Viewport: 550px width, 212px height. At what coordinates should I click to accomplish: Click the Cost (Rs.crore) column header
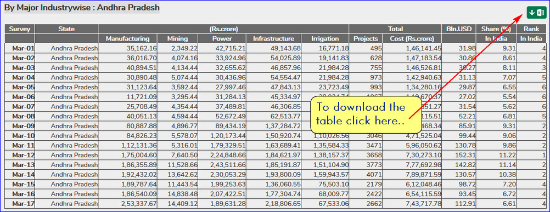click(412, 39)
